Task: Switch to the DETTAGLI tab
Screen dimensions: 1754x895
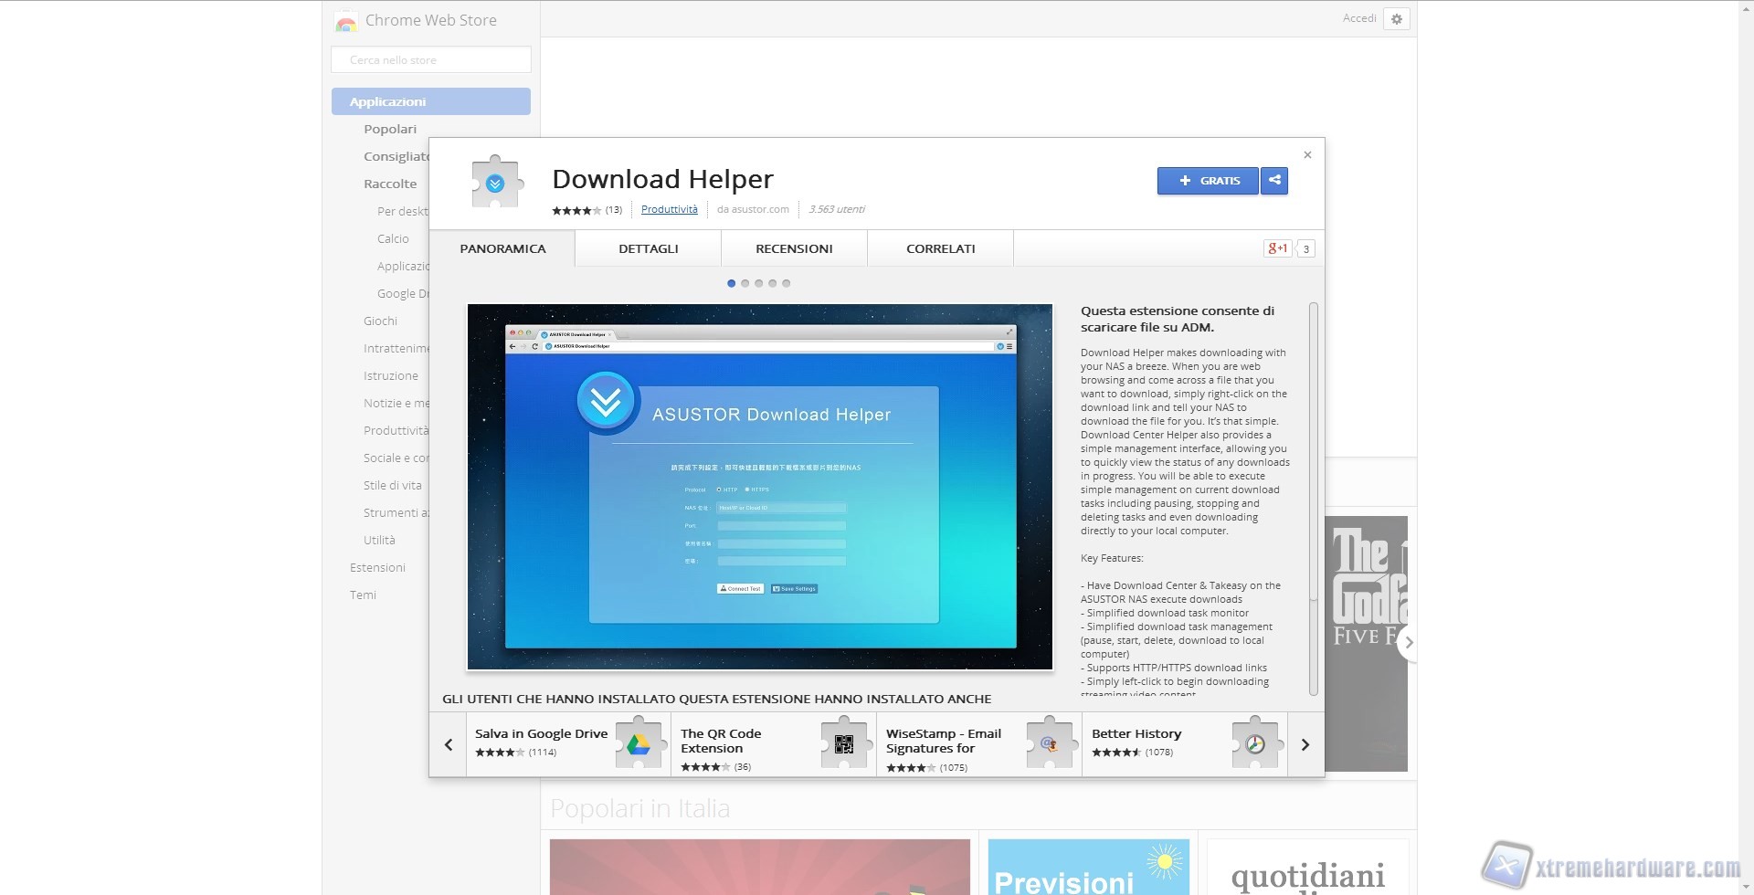Action: (x=648, y=248)
